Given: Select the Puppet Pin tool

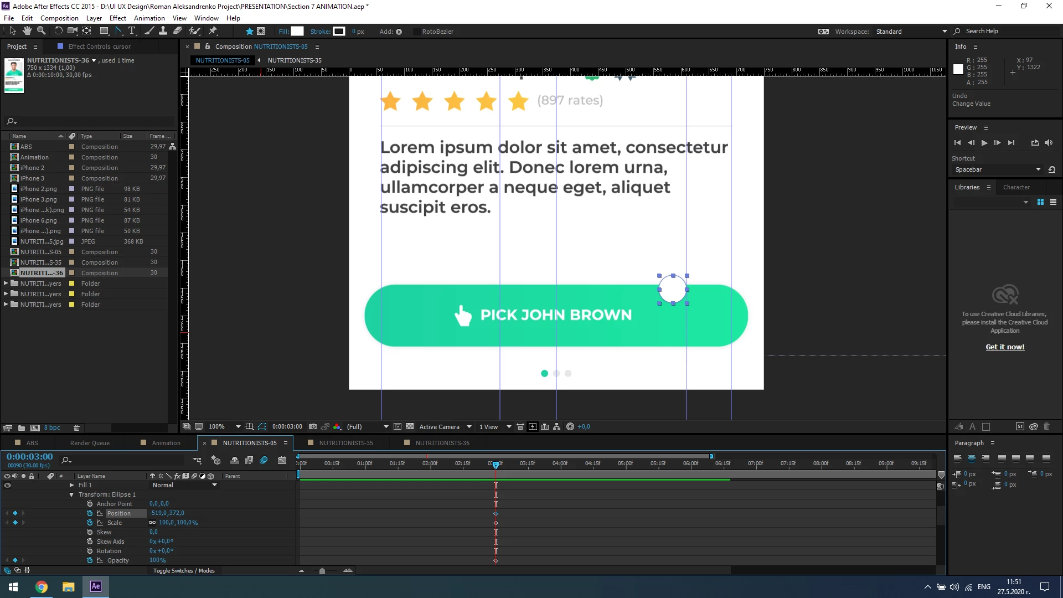Looking at the screenshot, I should (x=213, y=31).
